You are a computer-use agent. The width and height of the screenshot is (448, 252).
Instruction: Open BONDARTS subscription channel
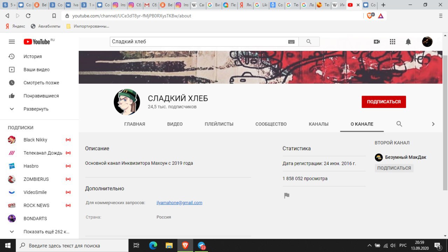point(39,219)
